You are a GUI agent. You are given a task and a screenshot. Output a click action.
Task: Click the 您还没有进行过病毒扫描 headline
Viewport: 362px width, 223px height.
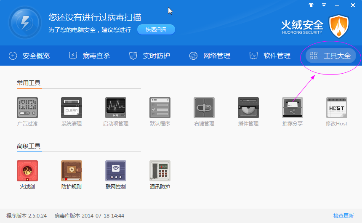pos(95,17)
